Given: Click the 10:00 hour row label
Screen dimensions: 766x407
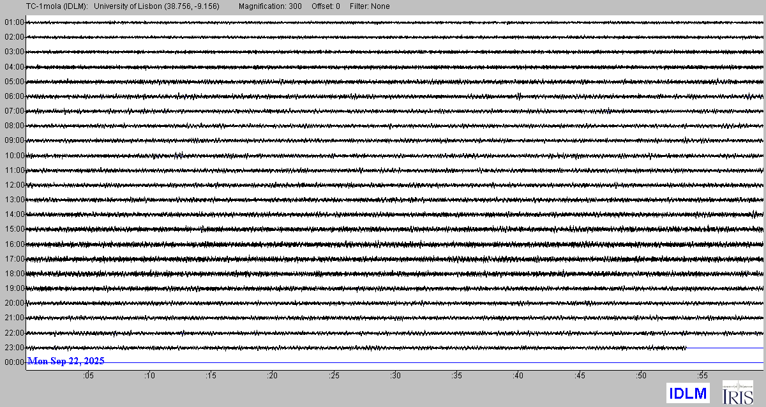Looking at the screenshot, I should click(13, 156).
